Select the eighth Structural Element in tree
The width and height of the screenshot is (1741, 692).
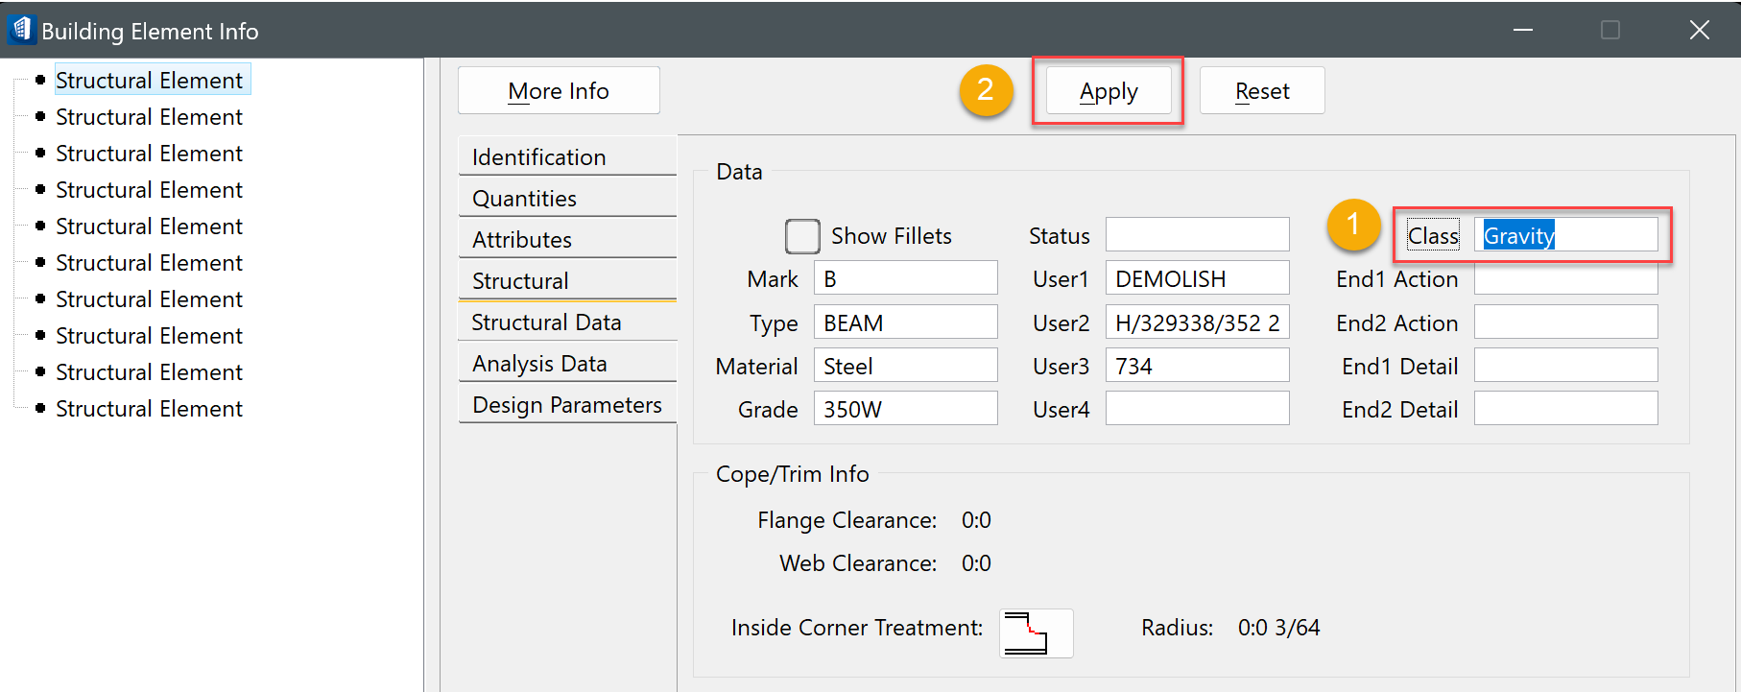[149, 335]
